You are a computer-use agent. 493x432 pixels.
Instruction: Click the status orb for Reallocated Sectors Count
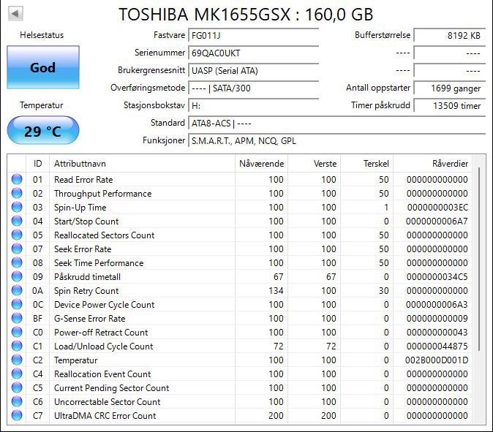pyautogui.click(x=17, y=235)
